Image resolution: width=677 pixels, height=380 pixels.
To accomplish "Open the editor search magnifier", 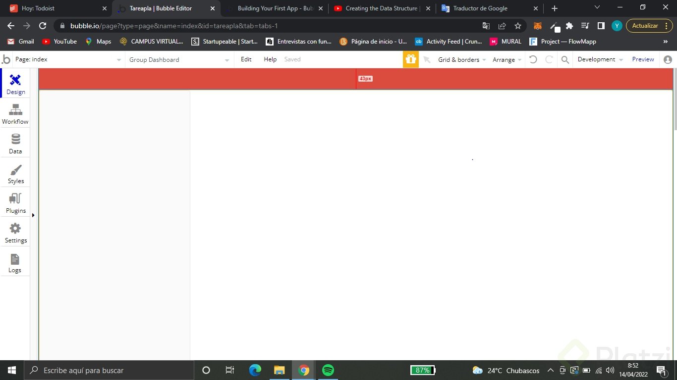I will coord(565,59).
